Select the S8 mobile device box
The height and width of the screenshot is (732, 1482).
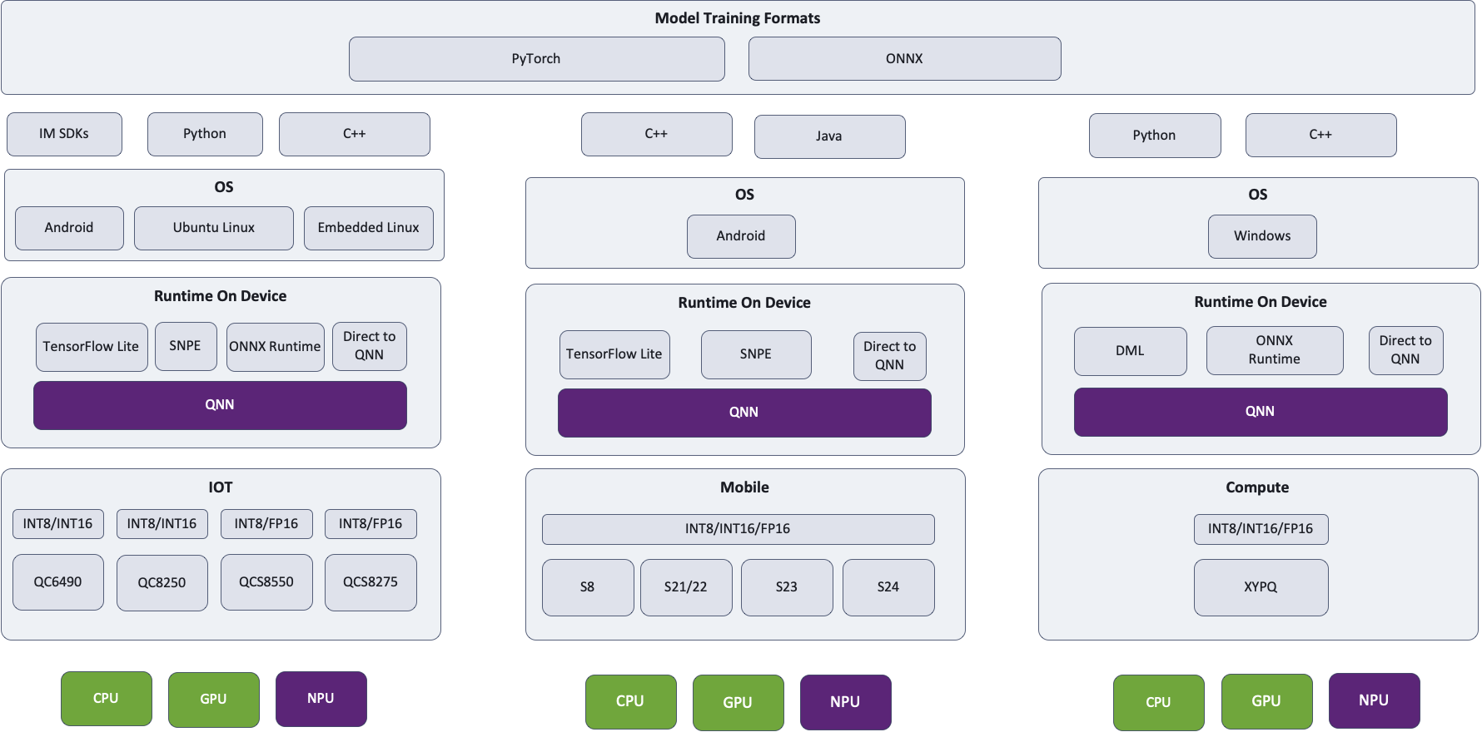pos(587,587)
